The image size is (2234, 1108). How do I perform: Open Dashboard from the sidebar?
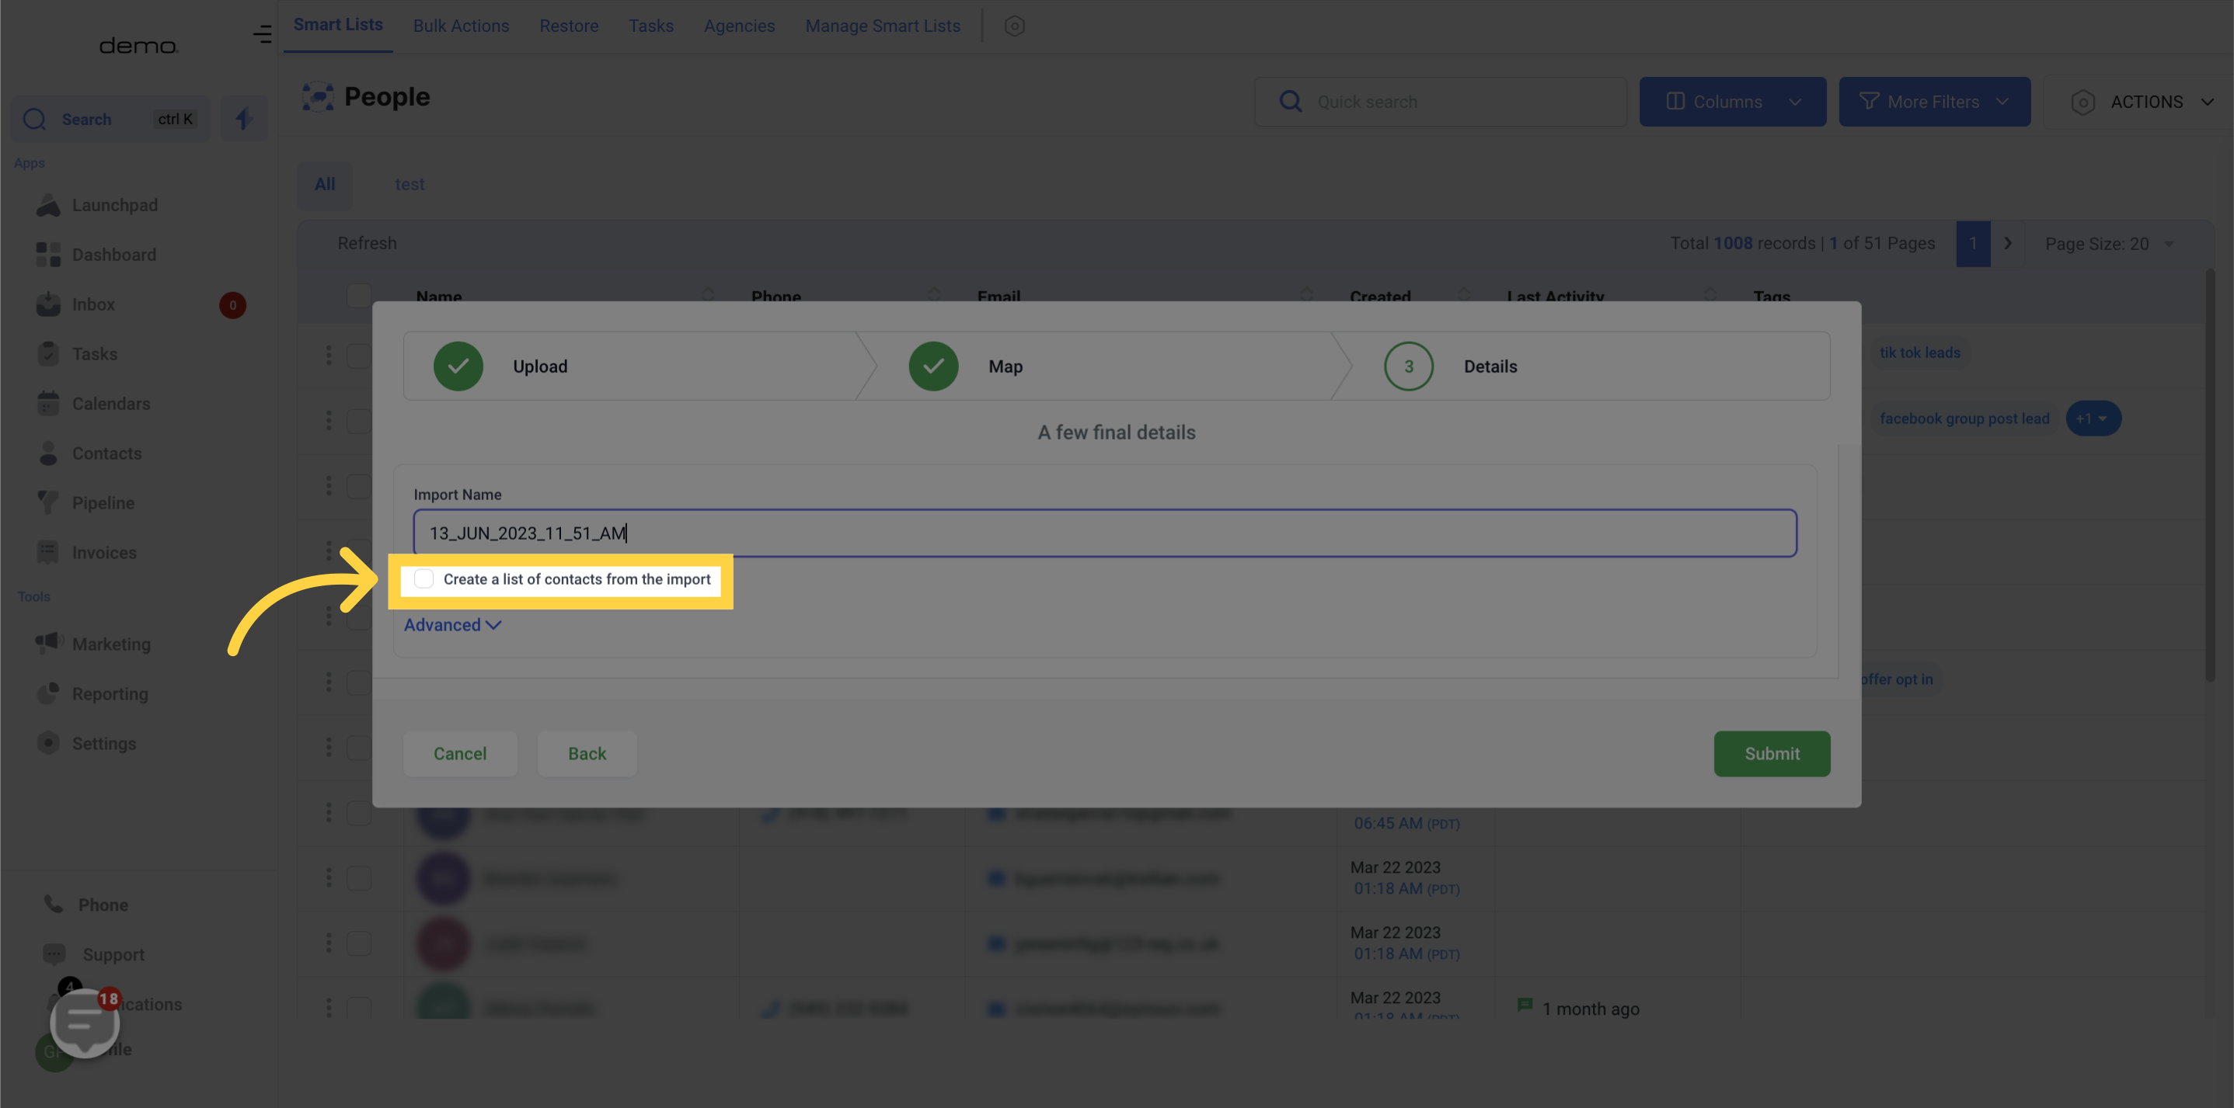(x=96, y=255)
